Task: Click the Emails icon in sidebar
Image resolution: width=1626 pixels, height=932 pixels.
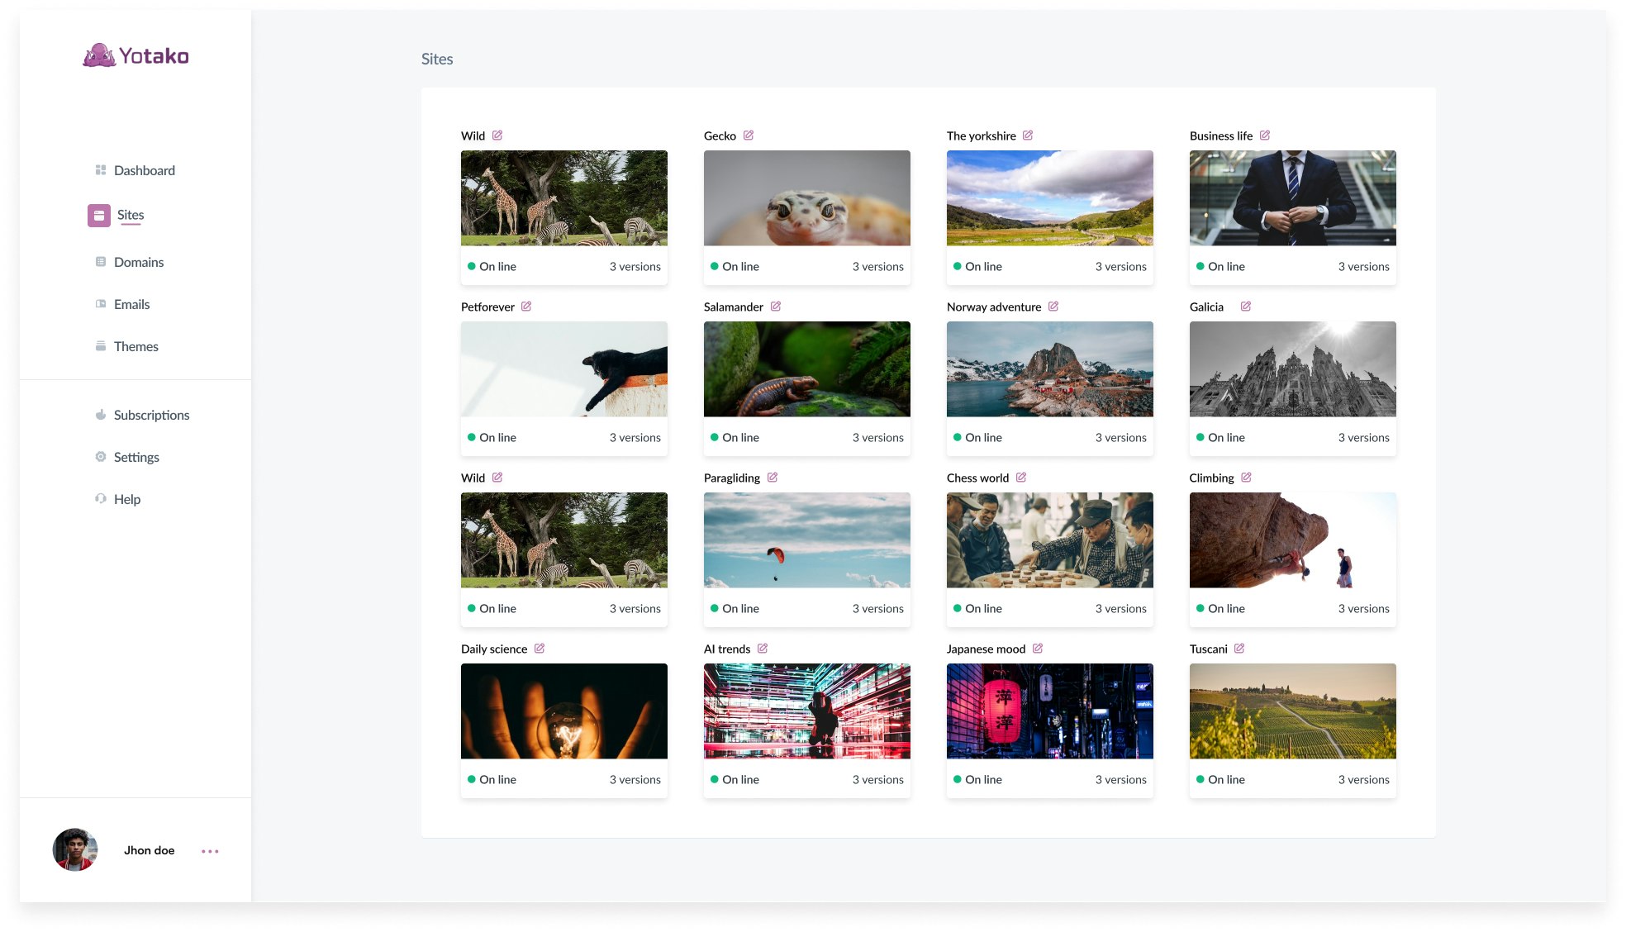Action: coord(101,304)
